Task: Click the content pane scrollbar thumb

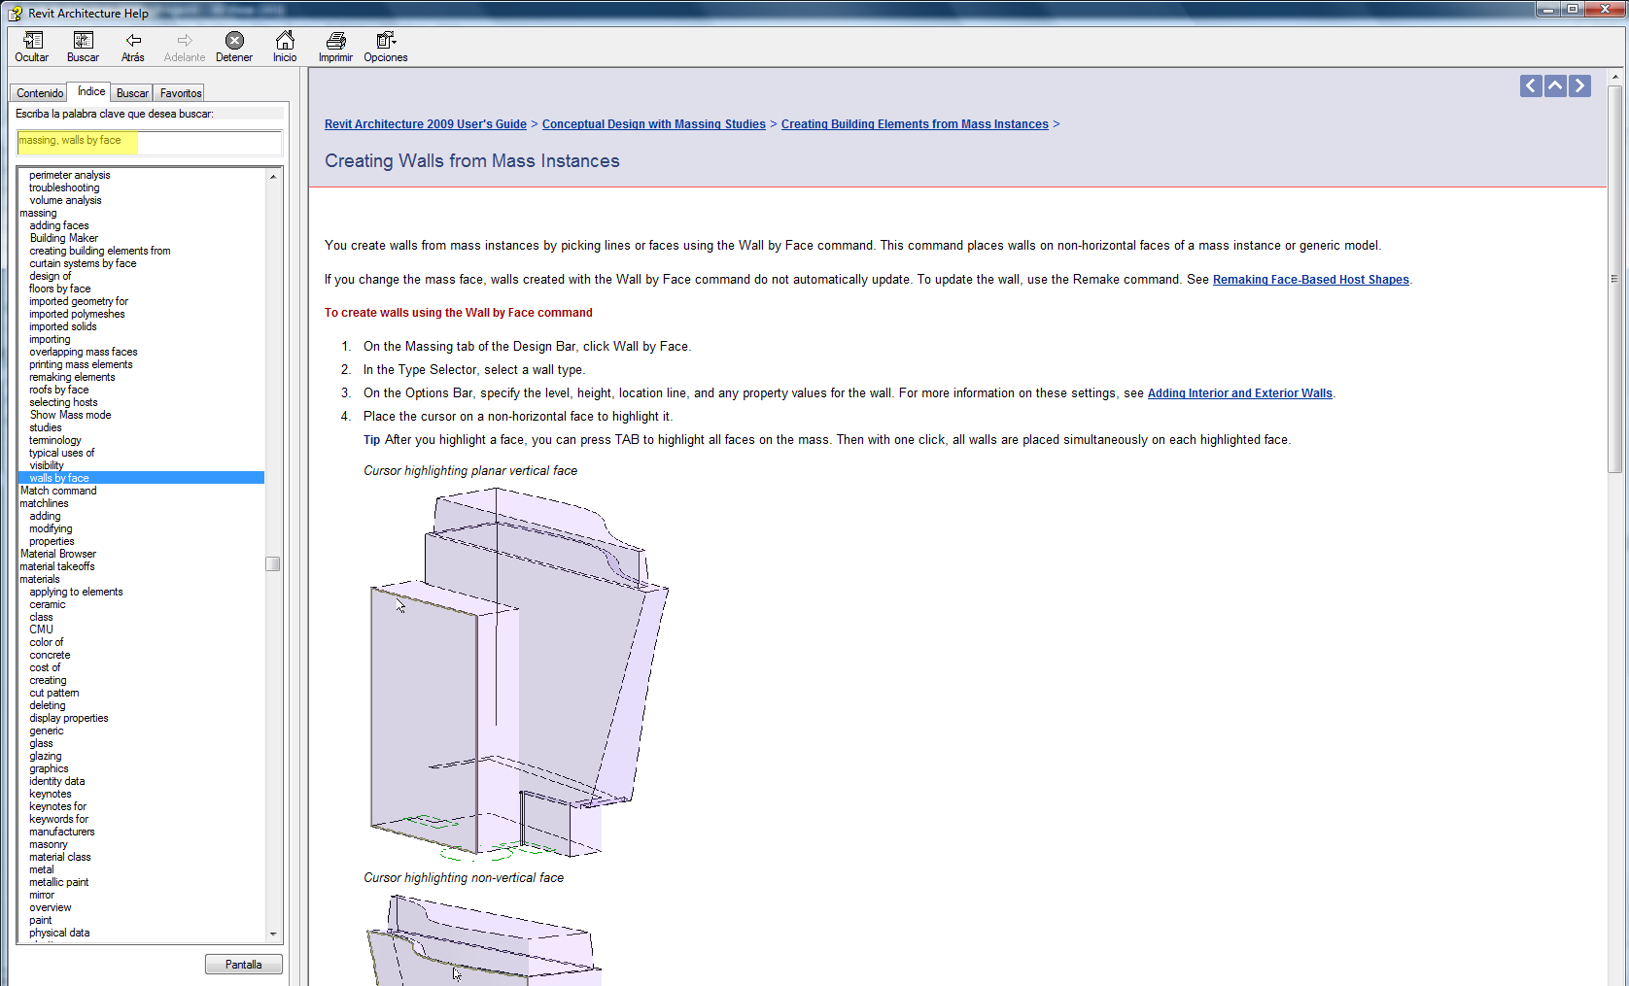Action: tap(1615, 280)
